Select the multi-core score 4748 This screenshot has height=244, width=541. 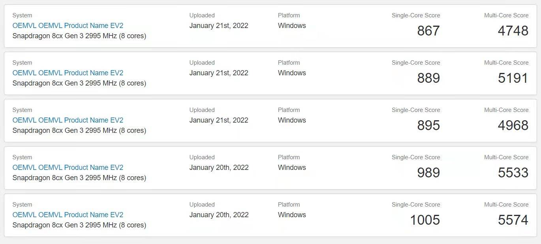513,30
